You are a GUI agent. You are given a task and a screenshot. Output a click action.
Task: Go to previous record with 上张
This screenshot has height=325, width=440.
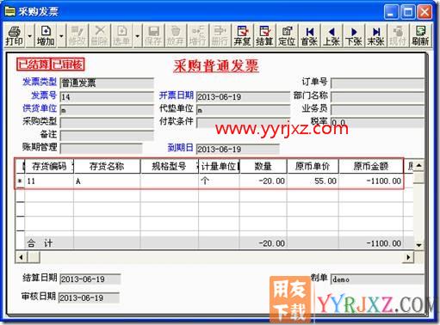coord(332,36)
